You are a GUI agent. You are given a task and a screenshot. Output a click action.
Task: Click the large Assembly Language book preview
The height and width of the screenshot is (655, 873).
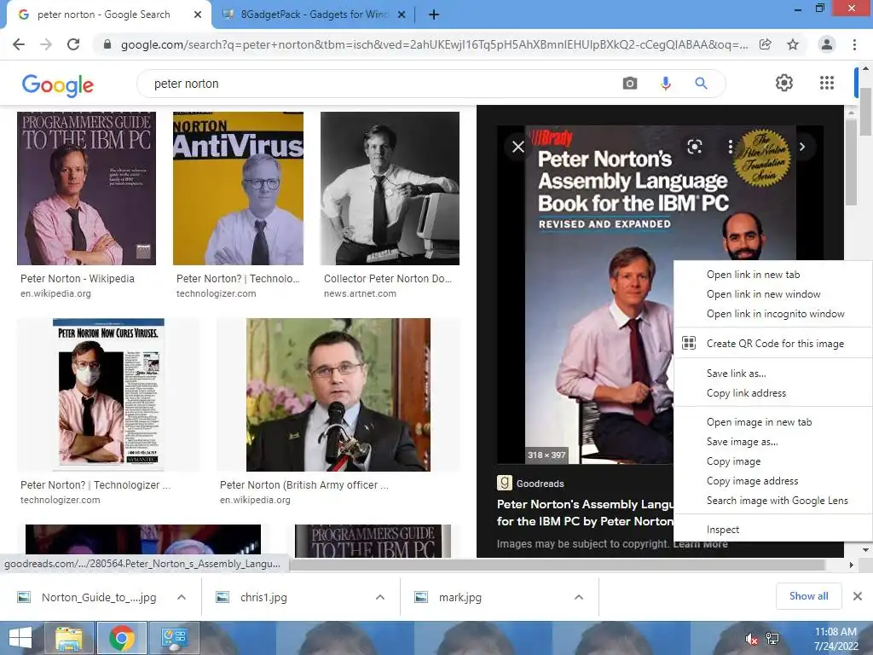click(598, 295)
